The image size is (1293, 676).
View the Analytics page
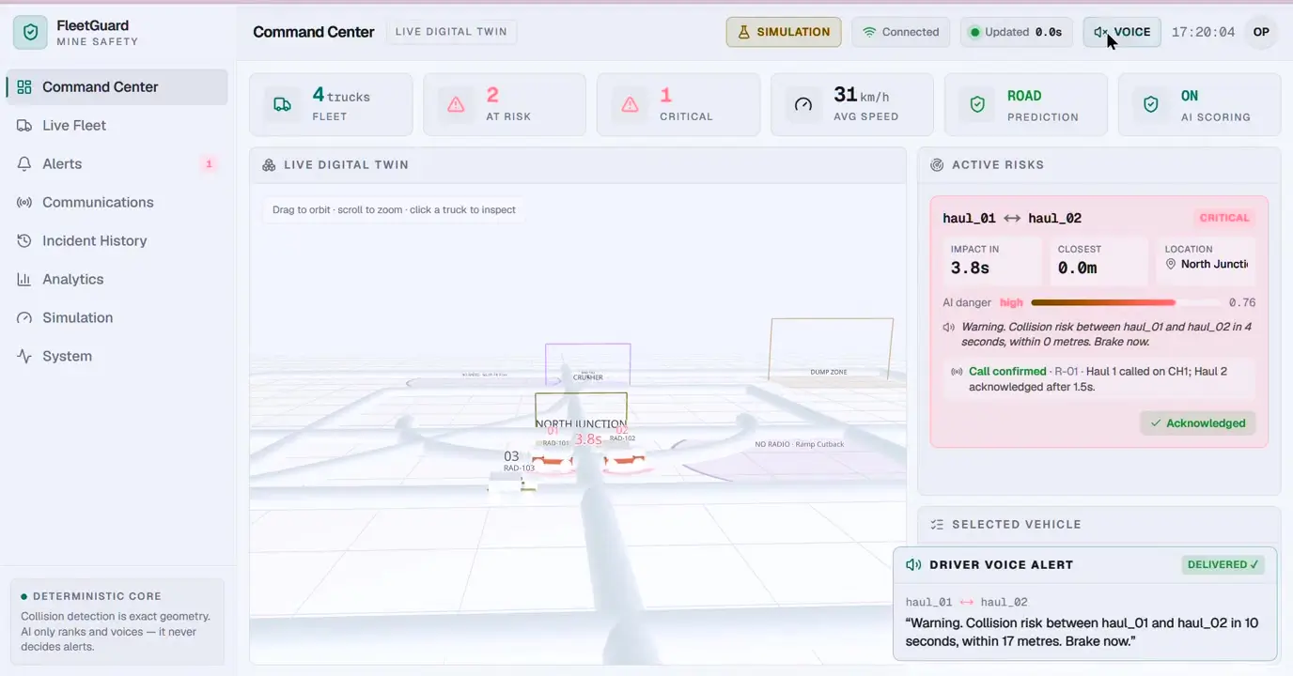117,280
